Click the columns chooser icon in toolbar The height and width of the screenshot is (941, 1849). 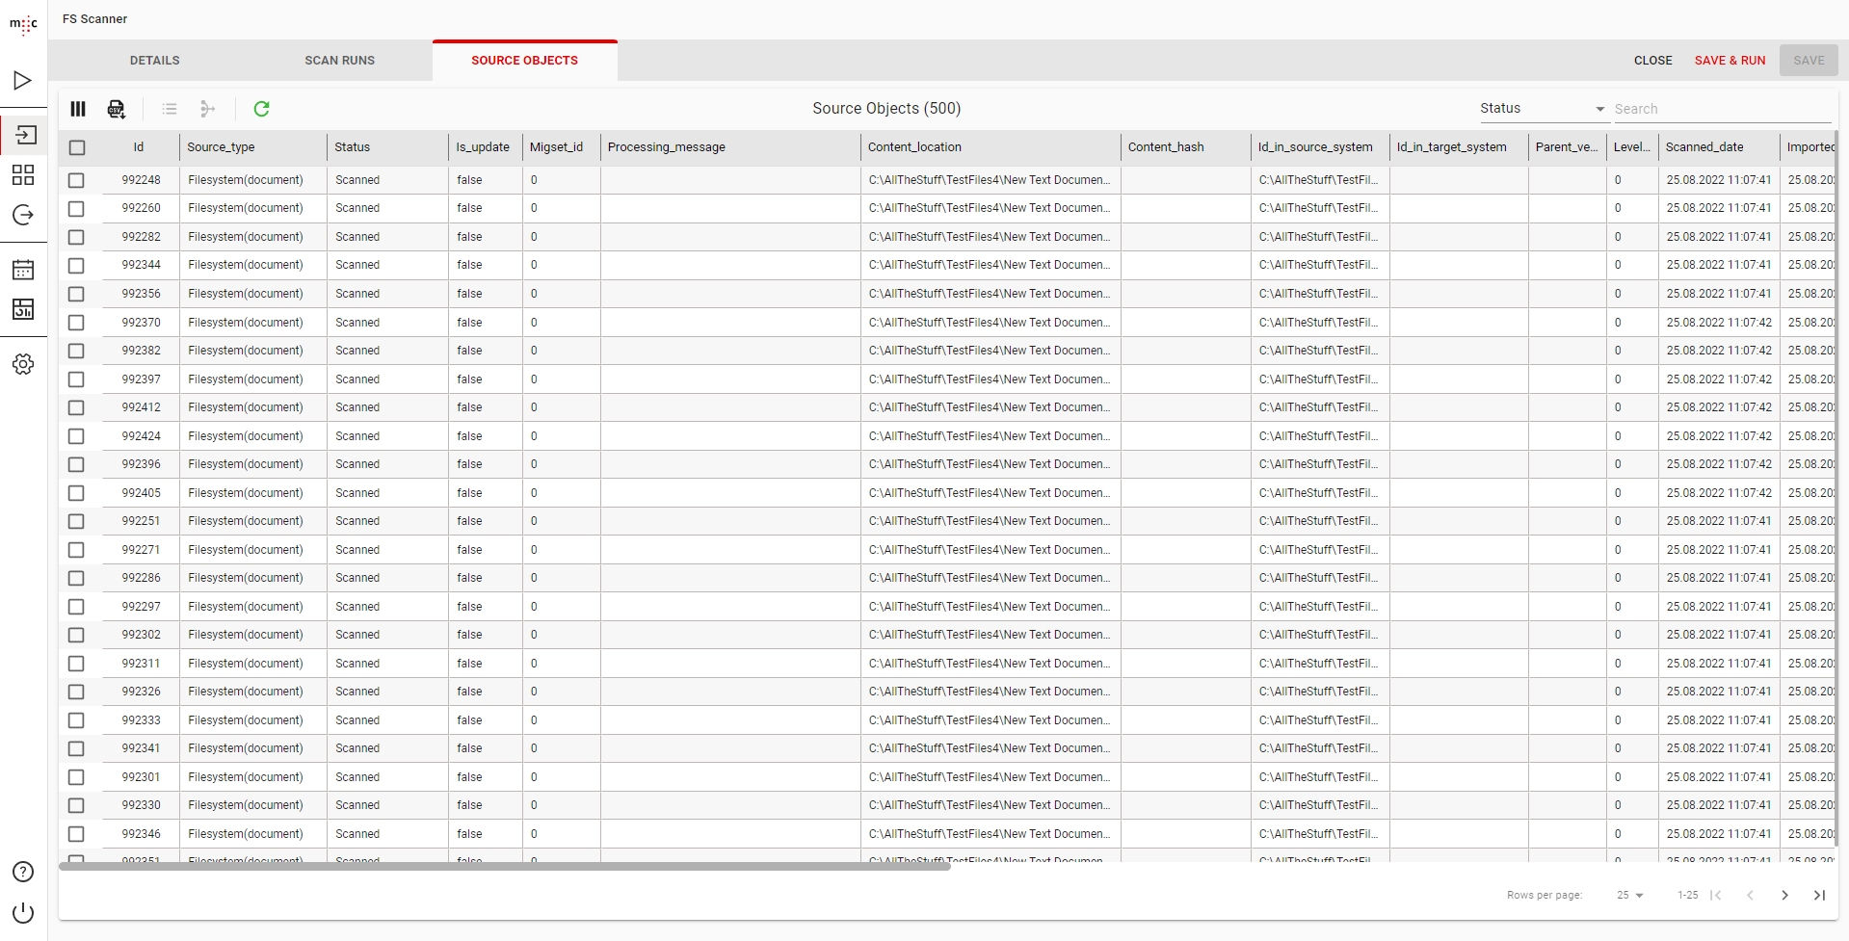(78, 109)
